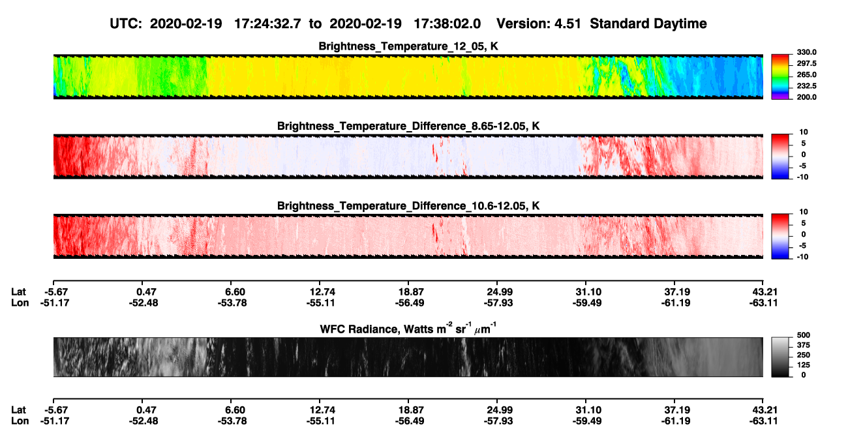This screenshot has height=435, width=848.
Task: Click the -10 tick on the 8.65-12.05 color bar
Action: tap(802, 177)
